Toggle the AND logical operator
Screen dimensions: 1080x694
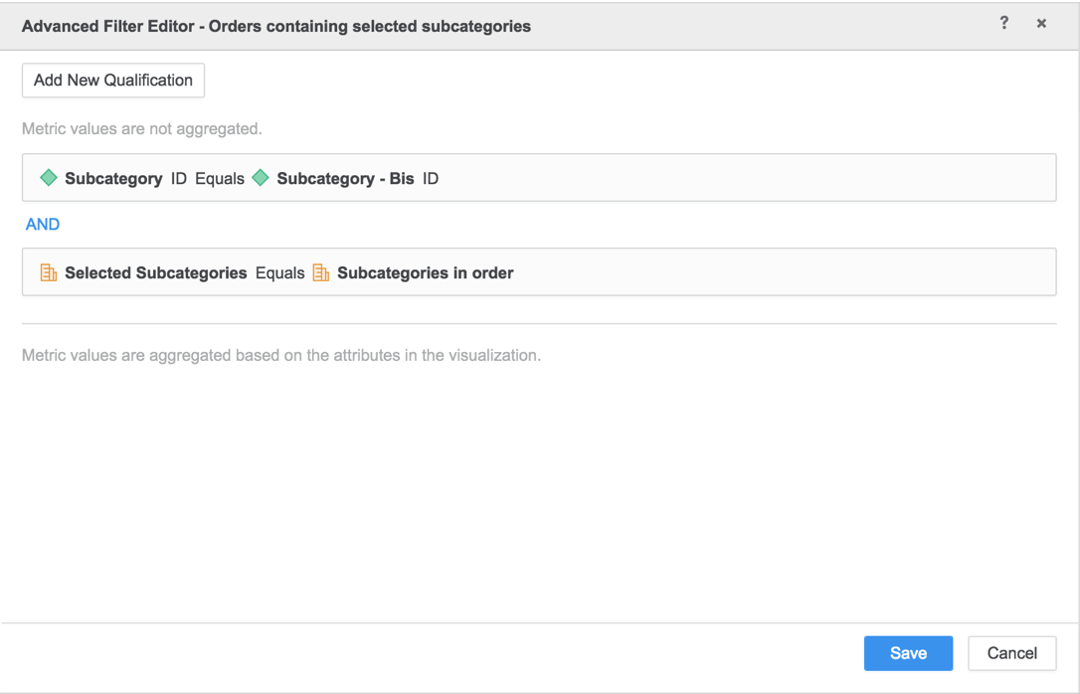pos(43,225)
